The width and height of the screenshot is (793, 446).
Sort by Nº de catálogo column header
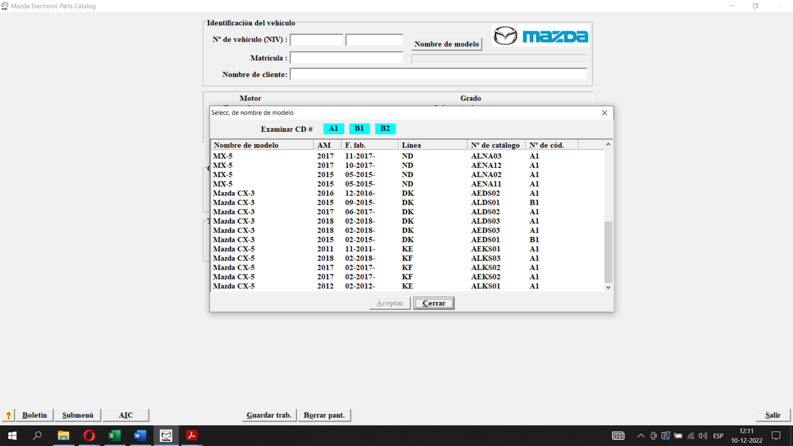[496, 145]
